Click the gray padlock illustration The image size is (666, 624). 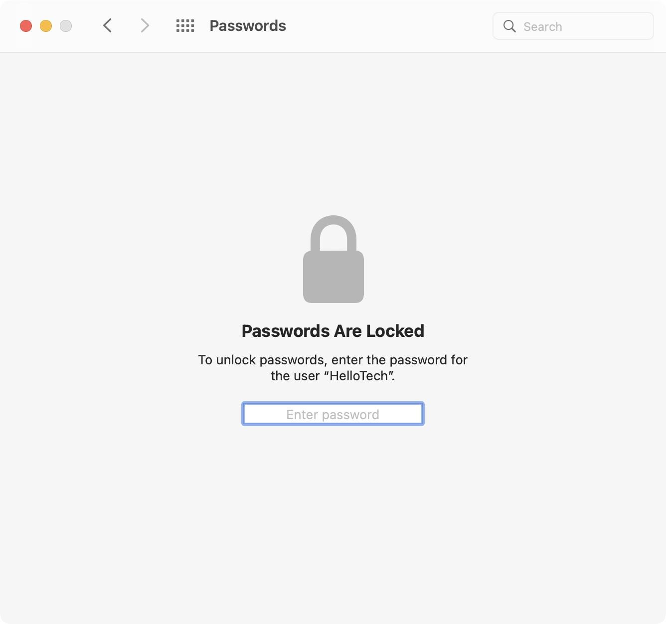tap(333, 259)
